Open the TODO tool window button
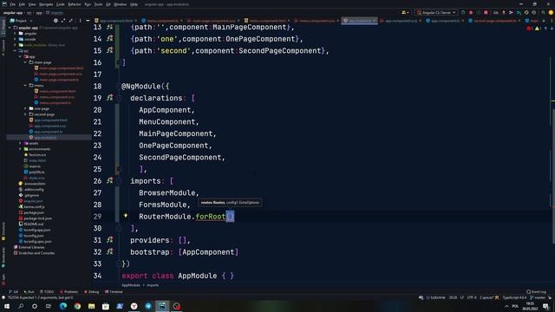The height and width of the screenshot is (312, 555). coord(47,292)
